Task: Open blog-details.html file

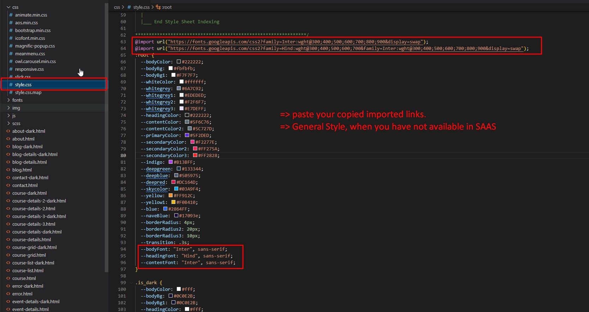Action: click(x=29, y=162)
